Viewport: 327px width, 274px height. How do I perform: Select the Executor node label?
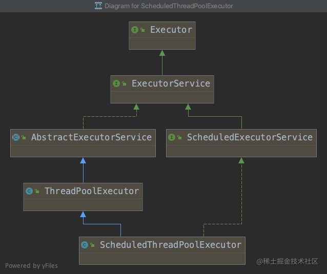(171, 30)
